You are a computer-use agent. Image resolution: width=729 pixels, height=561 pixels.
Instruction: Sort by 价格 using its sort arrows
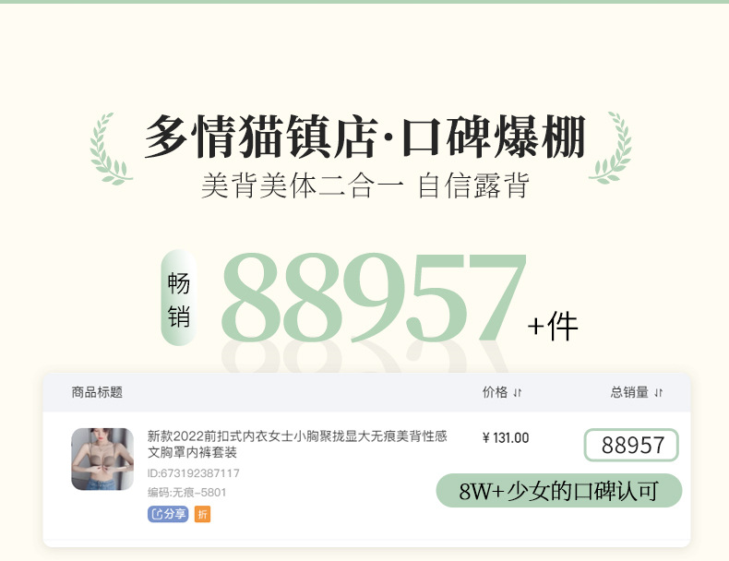518,393
